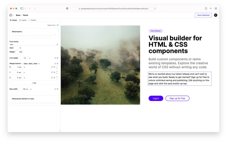This screenshot has width=227, height=142.
Task: Open the Line height unit dropdown
Action: 30,58
